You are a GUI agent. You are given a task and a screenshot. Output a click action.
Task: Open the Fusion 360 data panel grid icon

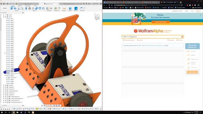pos(1,4)
